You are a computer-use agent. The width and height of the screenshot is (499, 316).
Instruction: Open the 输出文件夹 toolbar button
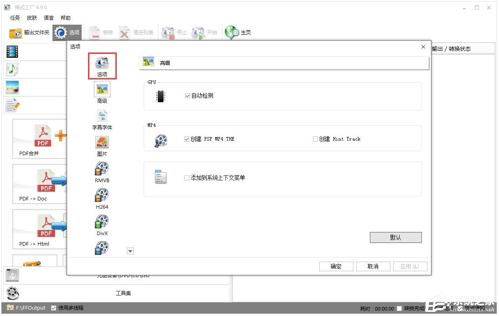pyautogui.click(x=29, y=32)
